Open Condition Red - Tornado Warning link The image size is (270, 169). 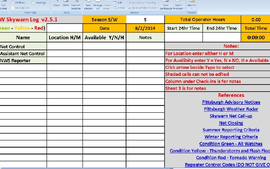231,158
